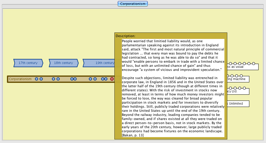Open the box ending in 'Ltd.'

pos(235,91)
